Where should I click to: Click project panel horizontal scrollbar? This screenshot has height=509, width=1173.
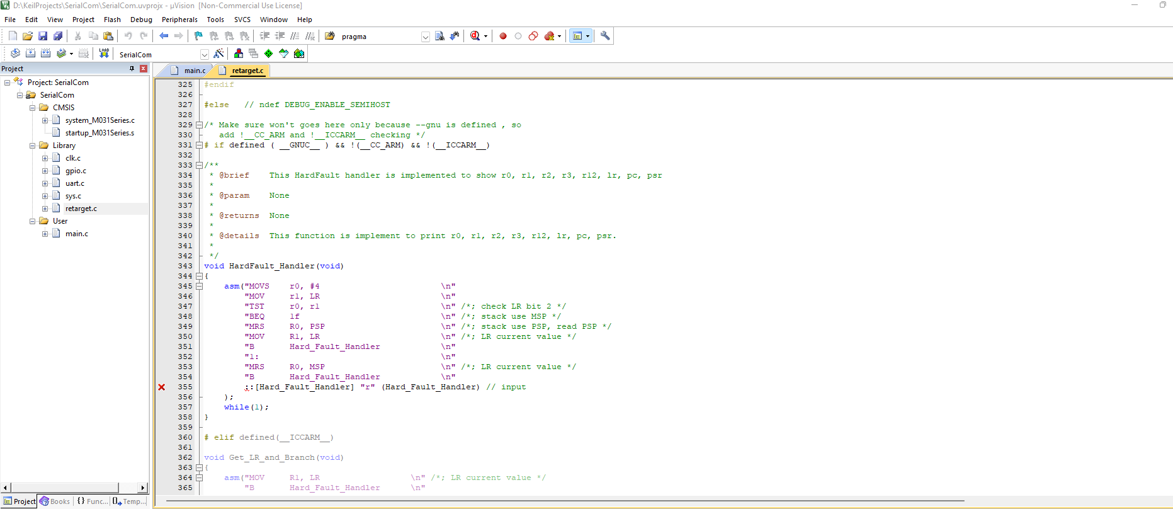65,488
